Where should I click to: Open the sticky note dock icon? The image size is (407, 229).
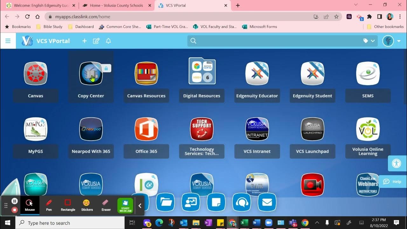tap(216, 202)
